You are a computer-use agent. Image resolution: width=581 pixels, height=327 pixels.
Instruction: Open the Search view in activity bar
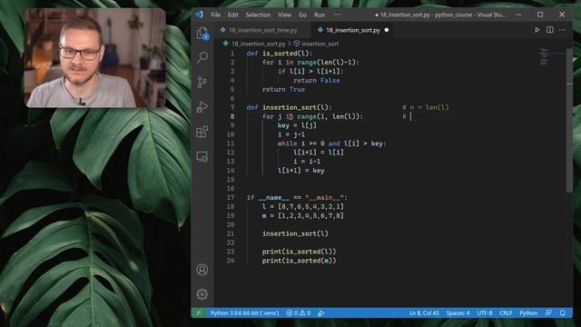202,57
